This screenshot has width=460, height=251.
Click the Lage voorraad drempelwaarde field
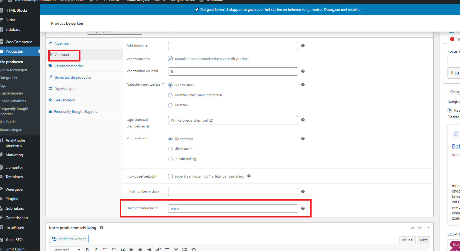pos(233,120)
